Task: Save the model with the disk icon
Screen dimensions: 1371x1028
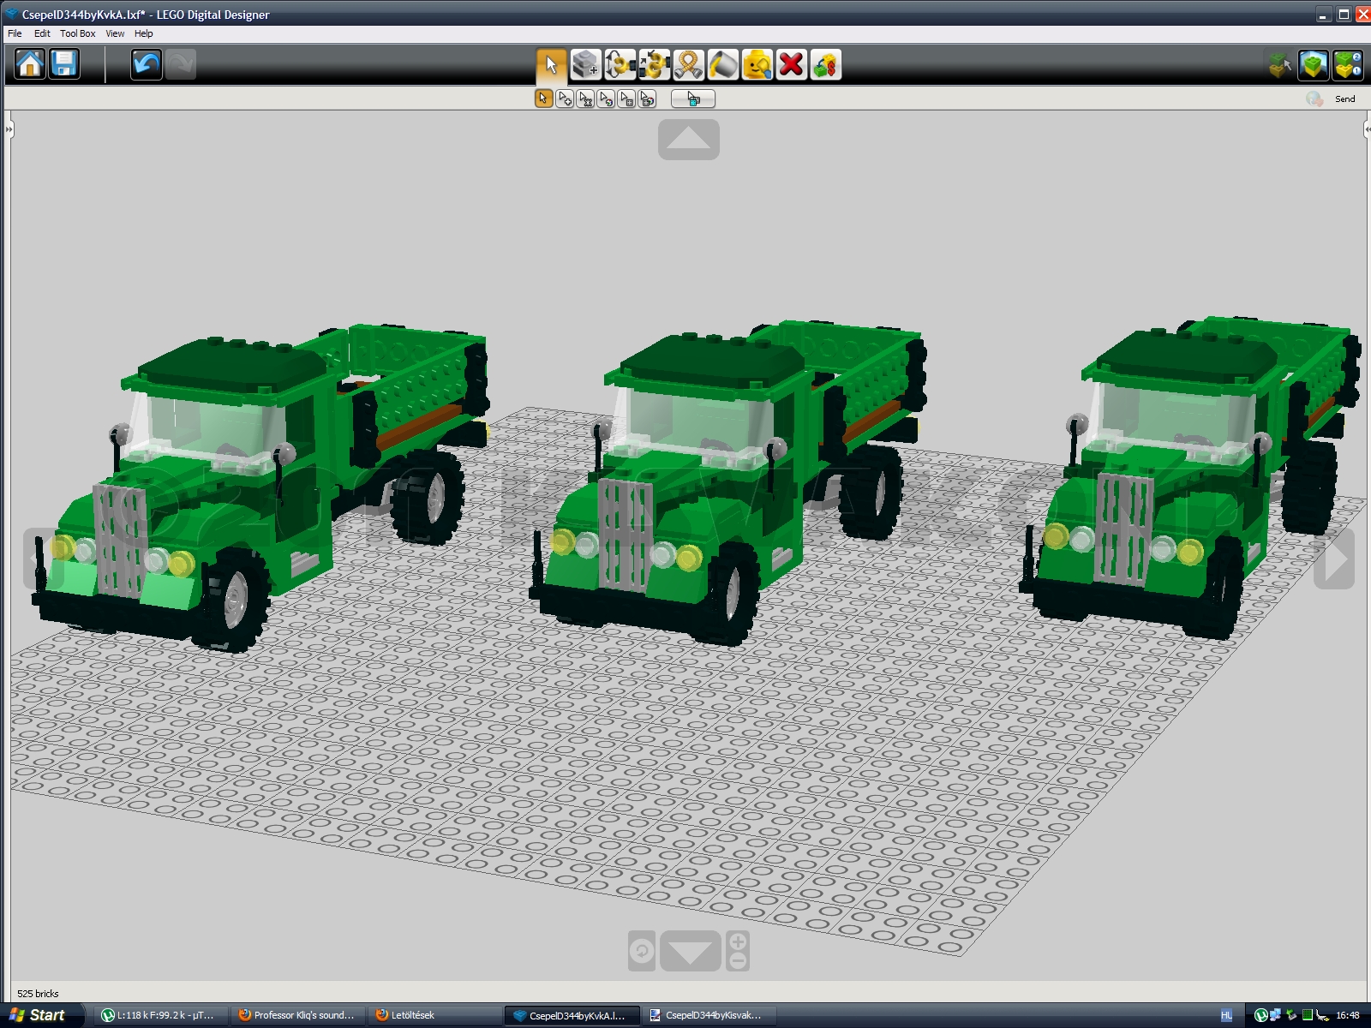Action: point(64,64)
